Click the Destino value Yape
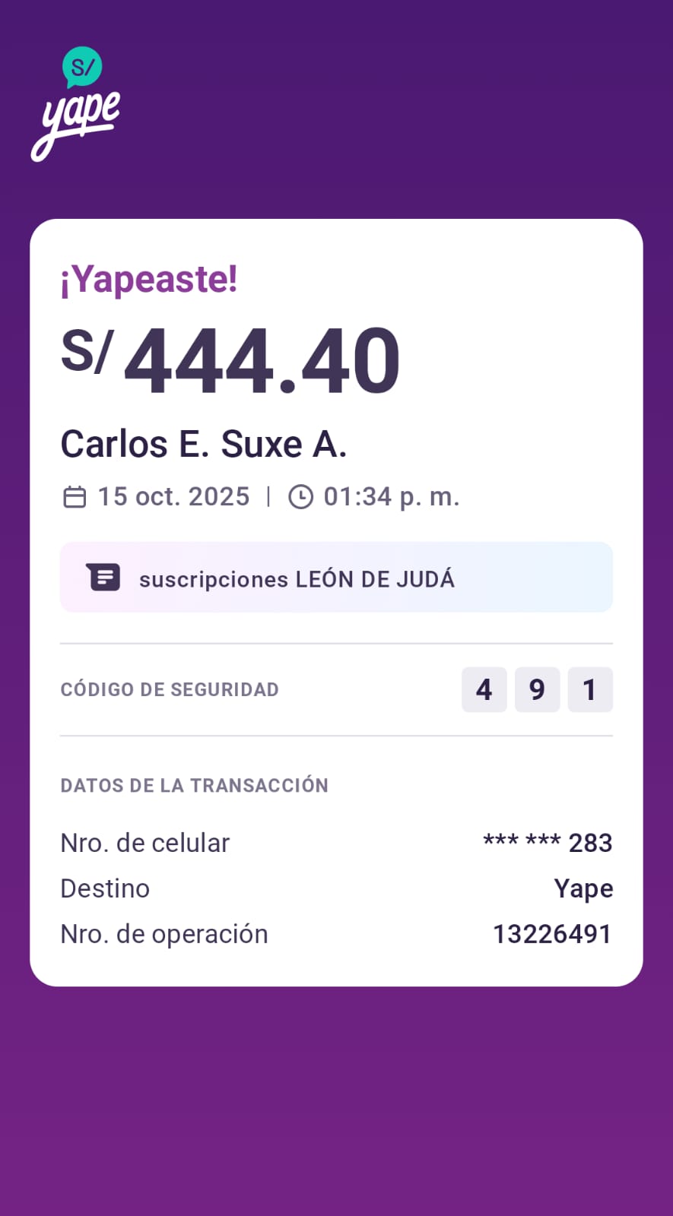673x1216 pixels. (583, 888)
